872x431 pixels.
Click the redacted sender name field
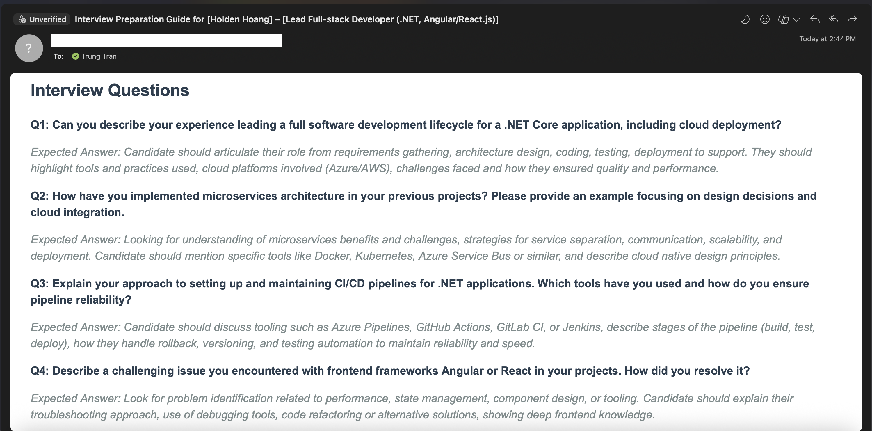tap(166, 40)
